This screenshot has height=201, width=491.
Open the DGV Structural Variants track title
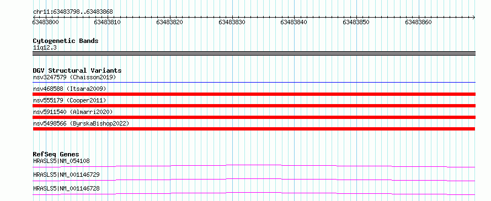tap(77, 70)
